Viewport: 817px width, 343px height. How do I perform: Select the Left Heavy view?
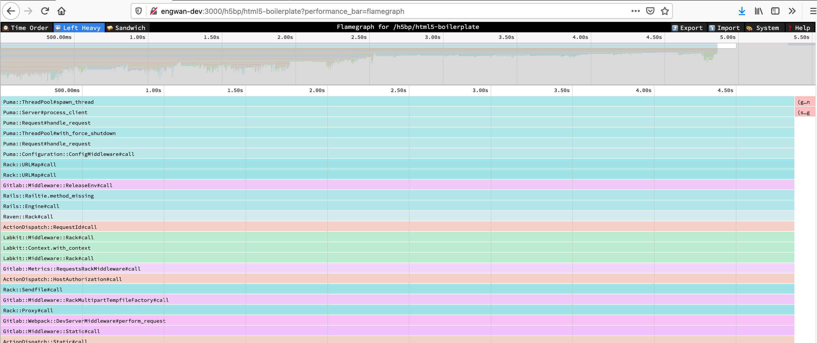point(78,28)
